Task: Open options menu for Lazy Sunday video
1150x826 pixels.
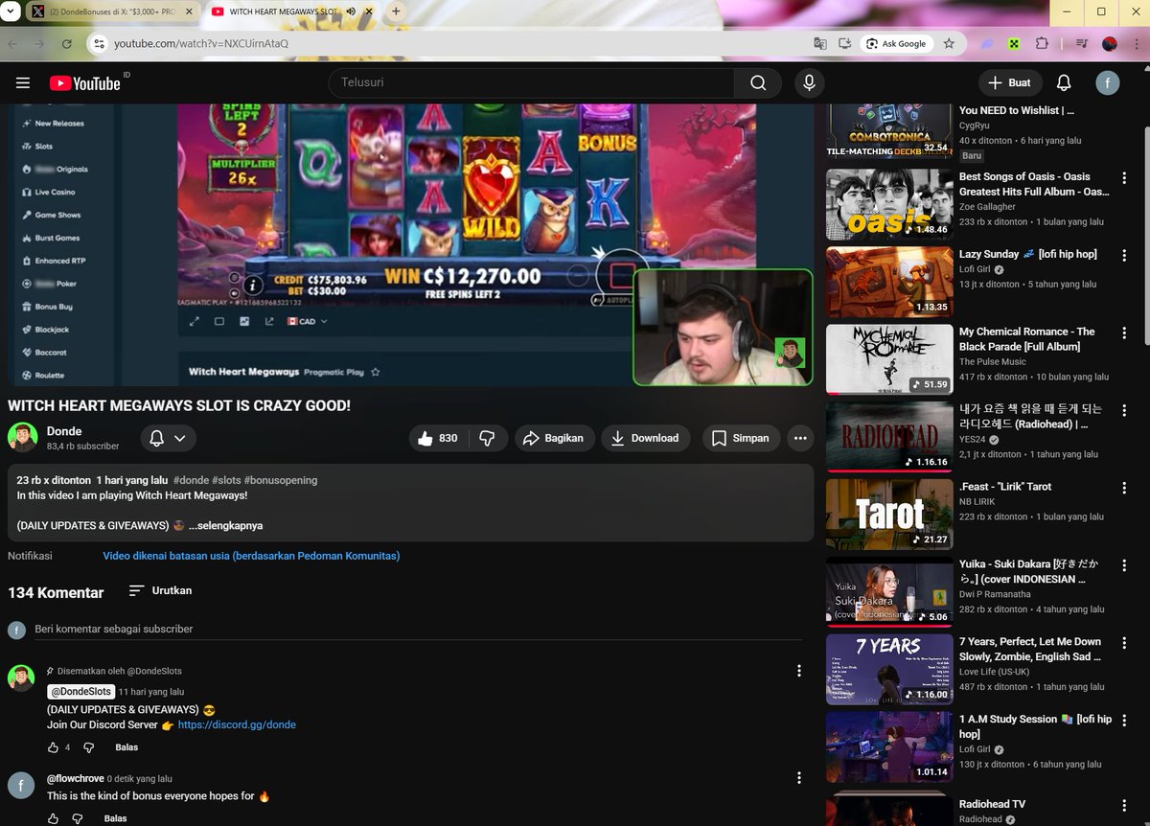Action: click(x=1125, y=255)
